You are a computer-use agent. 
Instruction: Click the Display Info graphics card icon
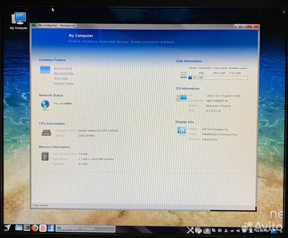point(181,131)
